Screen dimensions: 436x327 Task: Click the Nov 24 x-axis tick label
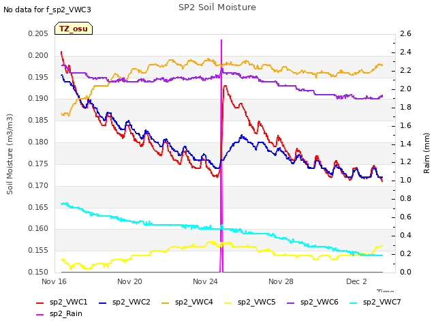[205, 281]
